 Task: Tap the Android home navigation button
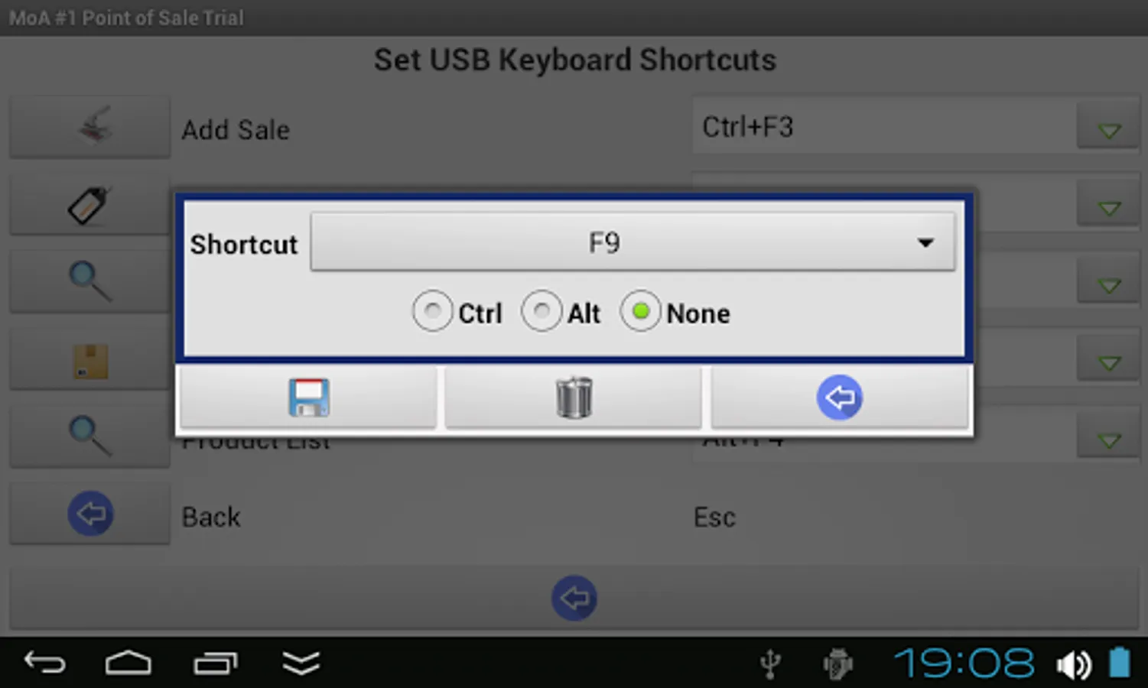pyautogui.click(x=128, y=663)
